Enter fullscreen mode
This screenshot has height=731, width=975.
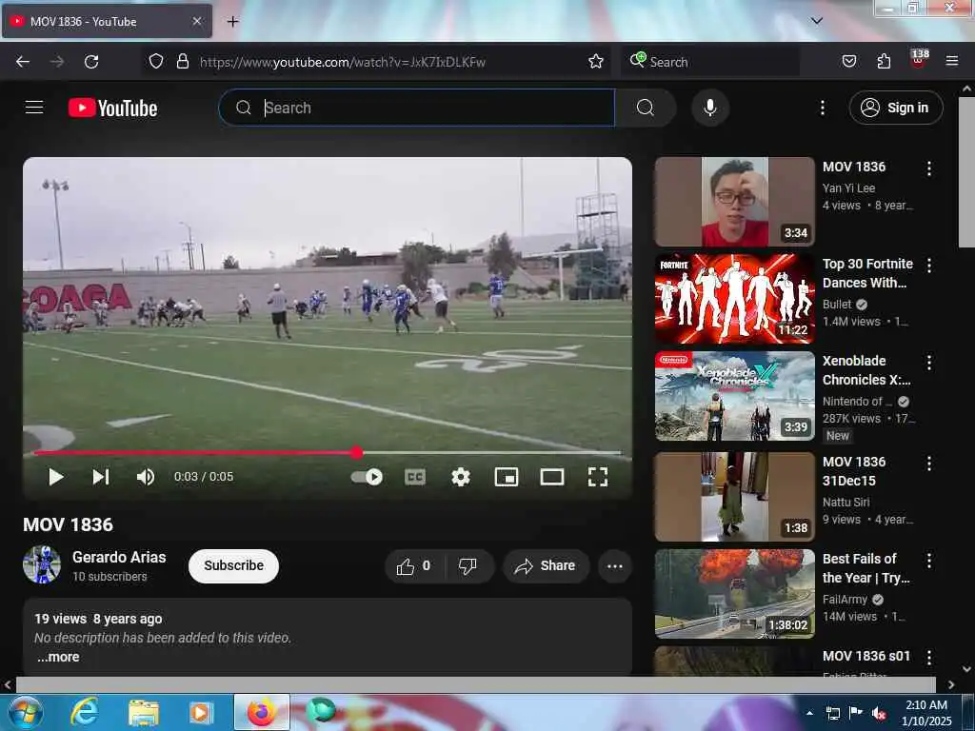[598, 477]
